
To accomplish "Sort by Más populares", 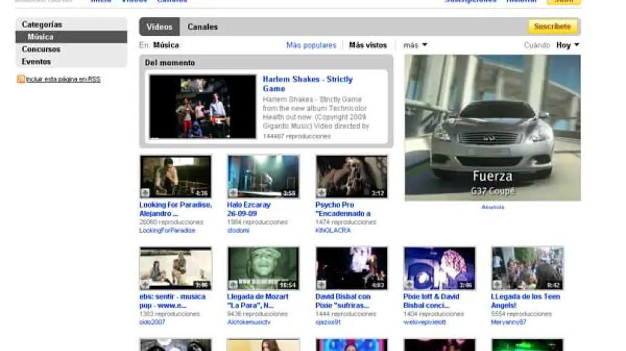I will [x=311, y=45].
